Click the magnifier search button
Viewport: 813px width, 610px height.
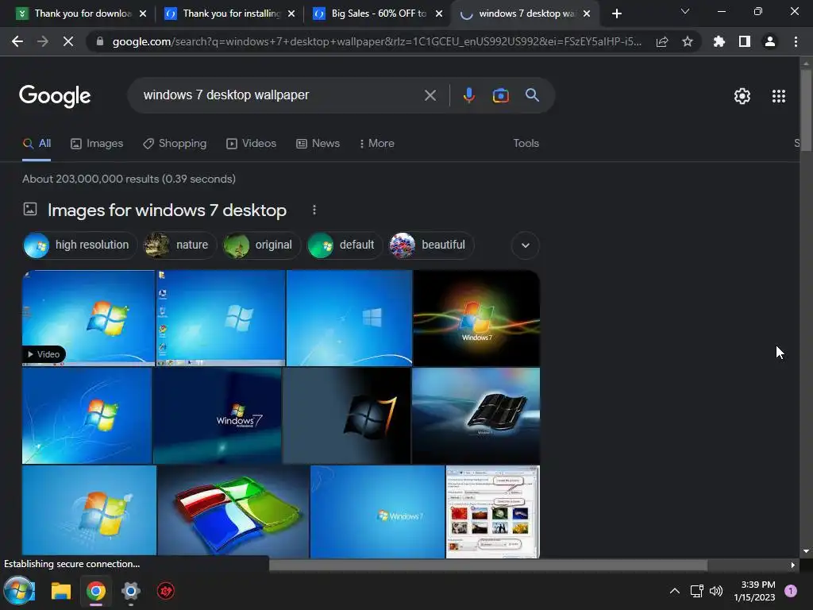pos(532,95)
